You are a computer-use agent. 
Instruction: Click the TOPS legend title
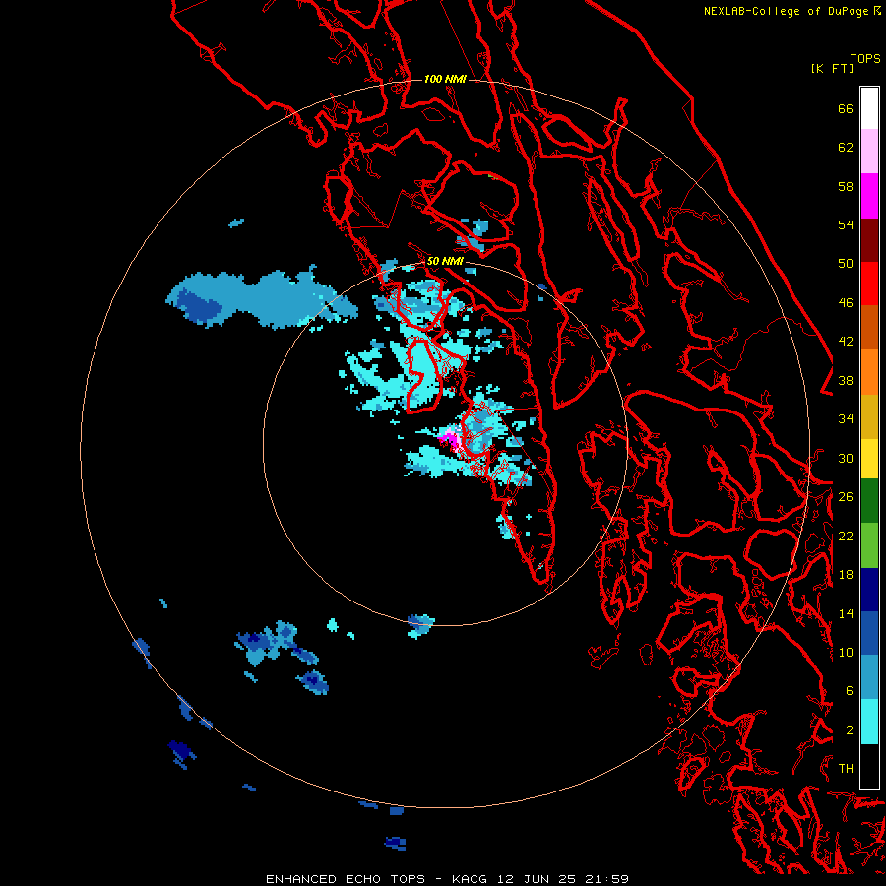coord(865,59)
